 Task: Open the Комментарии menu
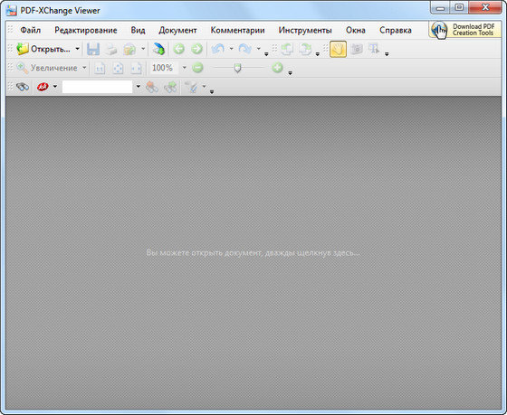pos(237,31)
